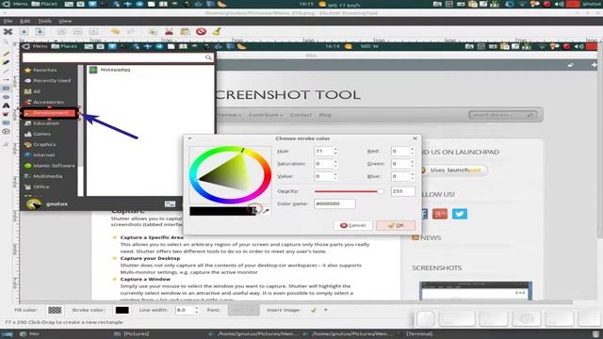Image resolution: width=603 pixels, height=339 pixels.
Task: Click the Font chooser button
Action: pyautogui.click(x=243, y=310)
